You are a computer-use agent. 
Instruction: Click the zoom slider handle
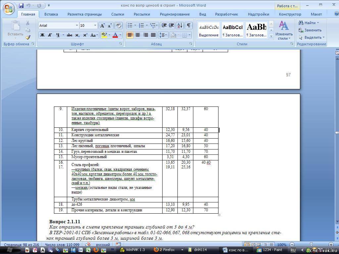tap(311, 245)
